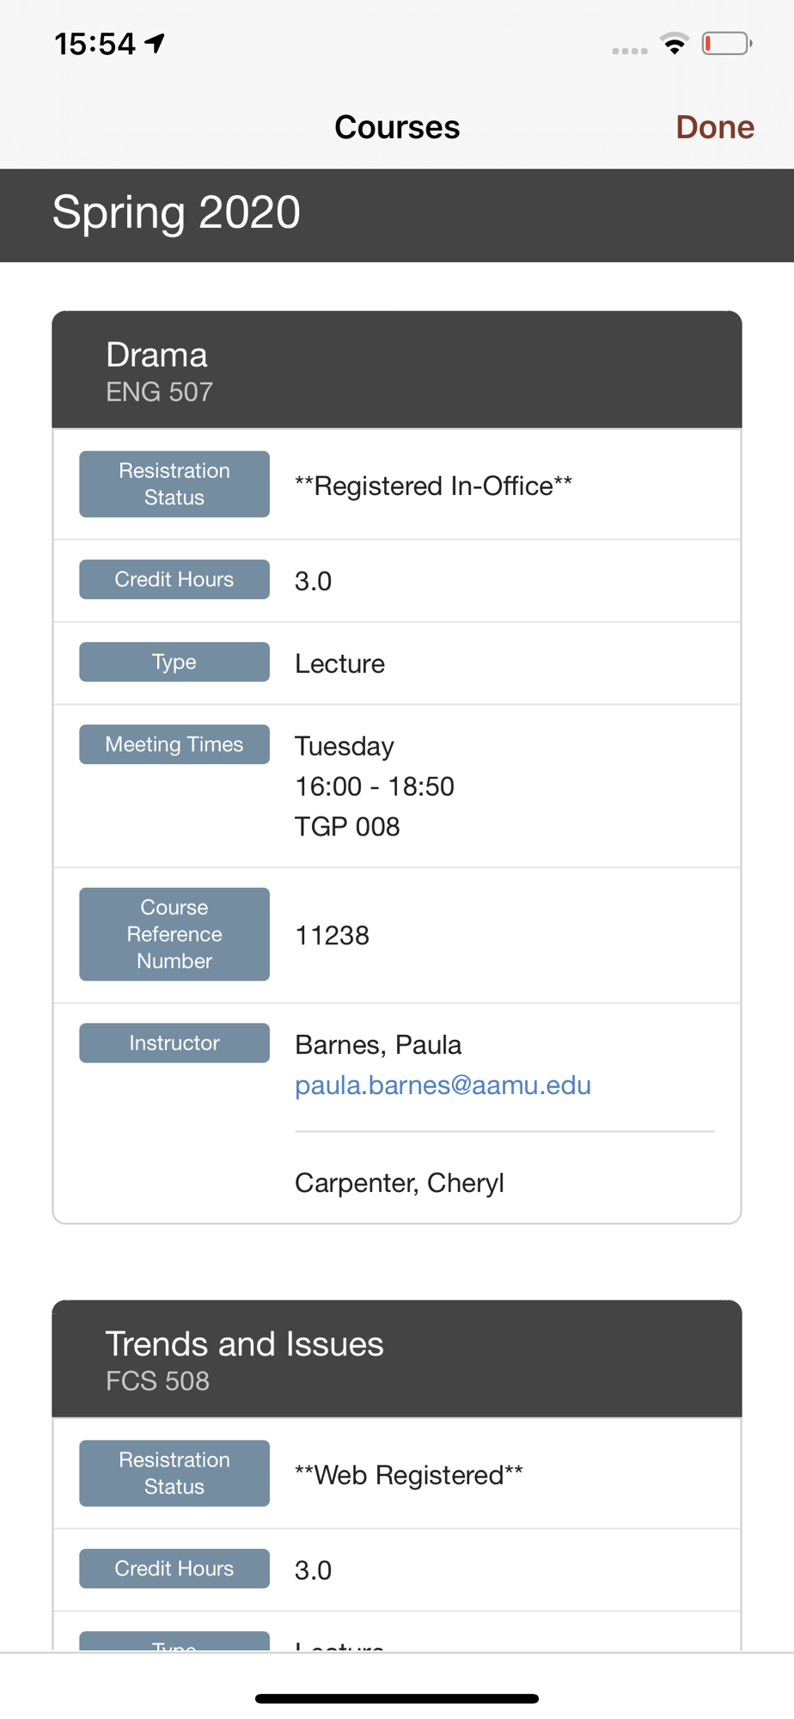
Task: Select the Drama ENG 507 course header
Action: [397, 370]
